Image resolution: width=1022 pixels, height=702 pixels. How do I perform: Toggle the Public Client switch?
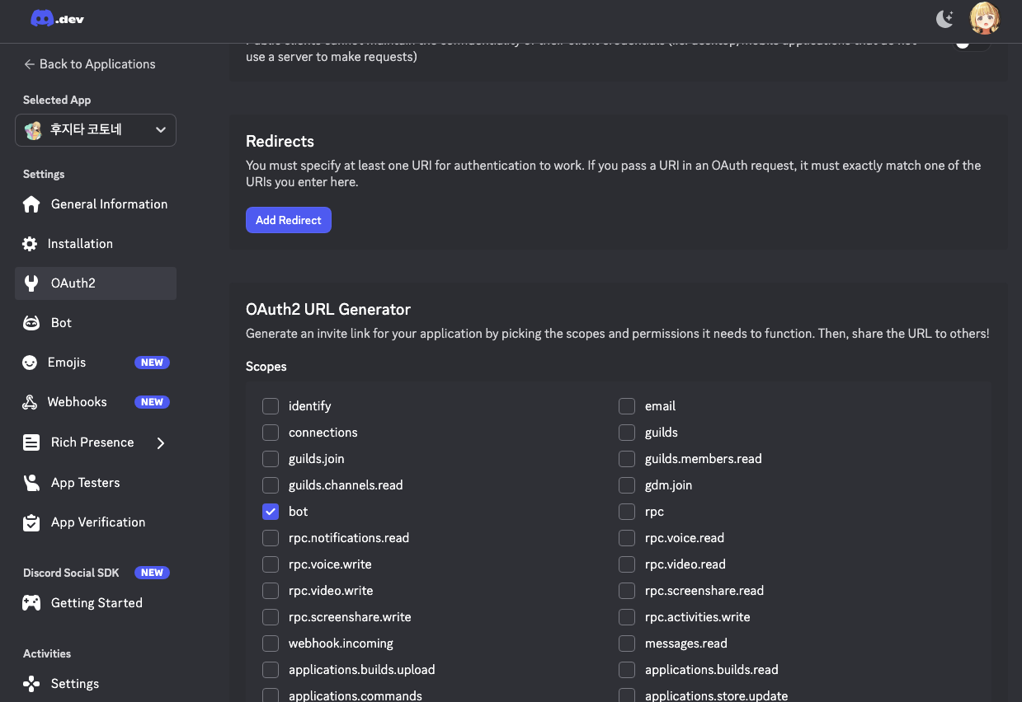[x=971, y=44]
